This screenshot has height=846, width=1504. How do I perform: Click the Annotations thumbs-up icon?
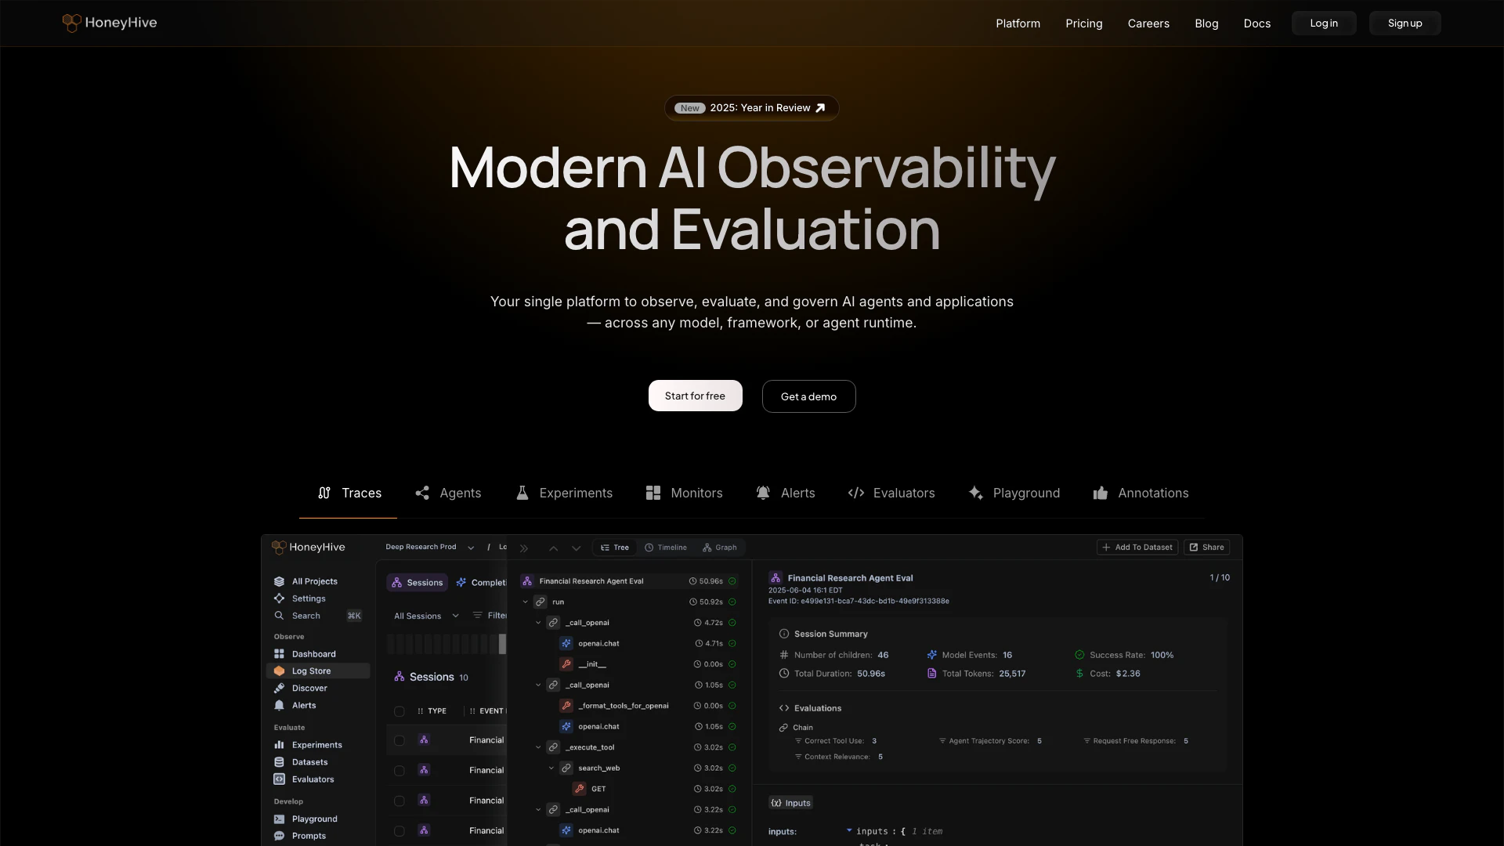pyautogui.click(x=1101, y=493)
